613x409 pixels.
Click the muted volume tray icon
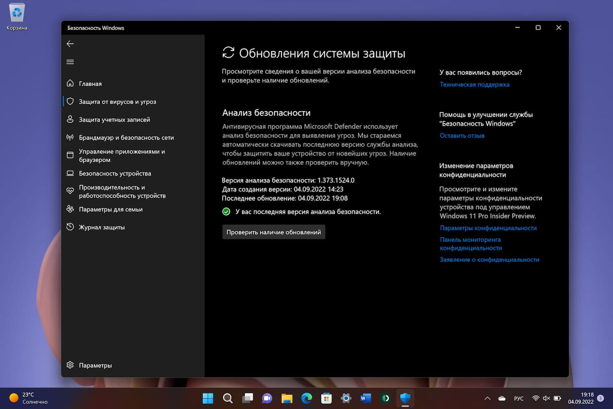pyautogui.click(x=546, y=398)
